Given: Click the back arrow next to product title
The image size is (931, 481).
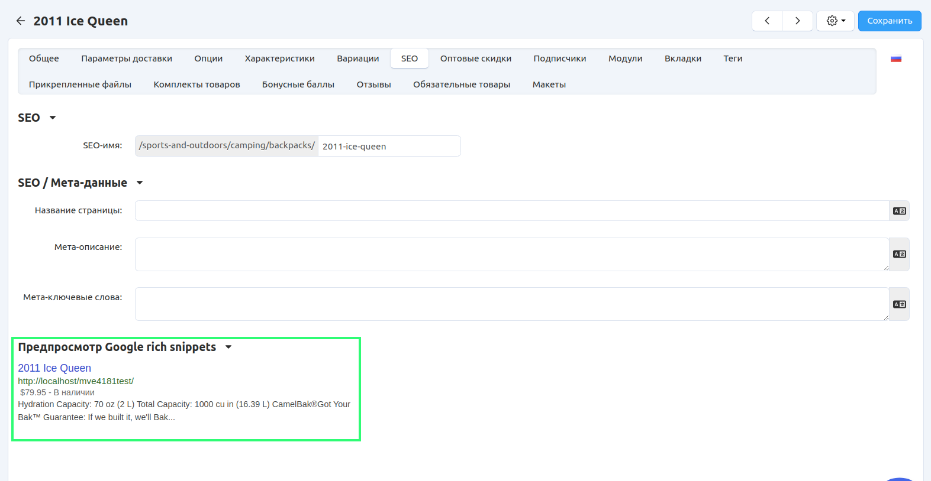Looking at the screenshot, I should click(21, 21).
